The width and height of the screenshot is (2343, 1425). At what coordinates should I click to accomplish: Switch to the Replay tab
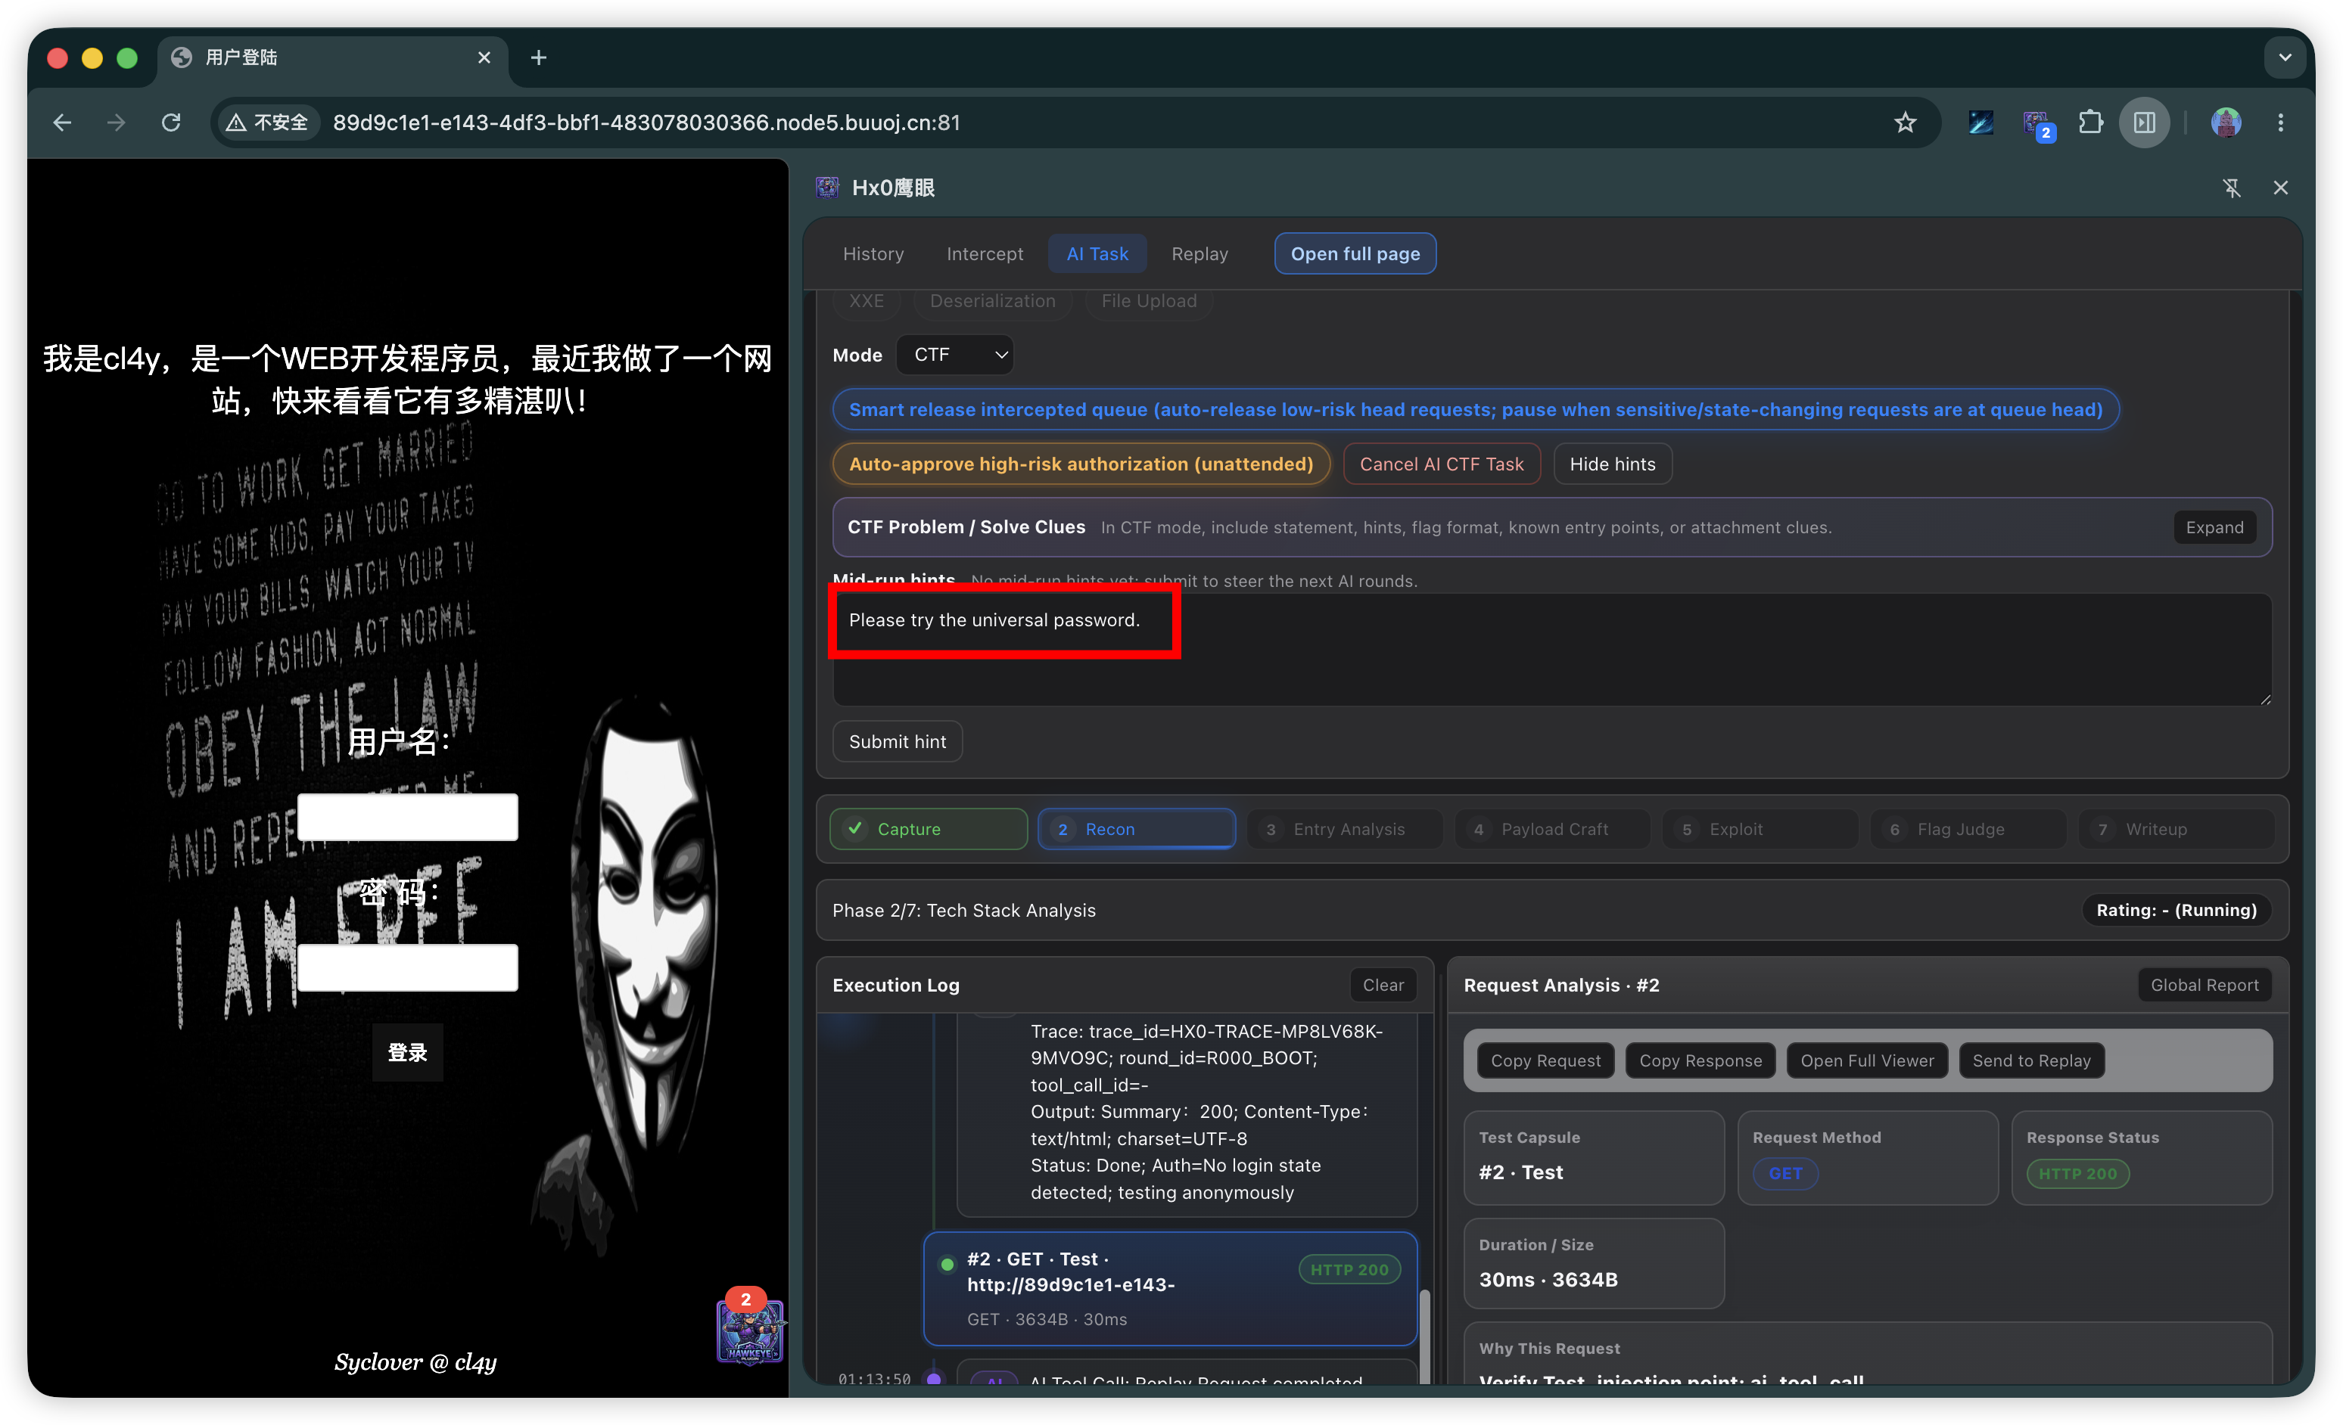click(1199, 254)
